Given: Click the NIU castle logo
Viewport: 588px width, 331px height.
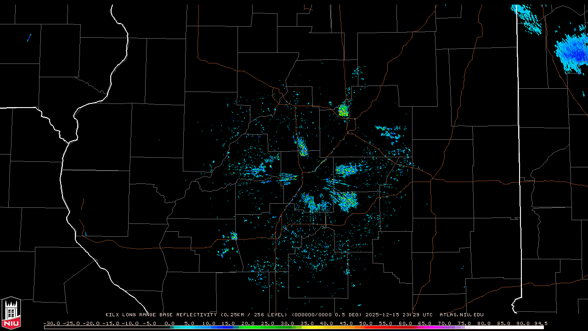Looking at the screenshot, I should [x=11, y=314].
